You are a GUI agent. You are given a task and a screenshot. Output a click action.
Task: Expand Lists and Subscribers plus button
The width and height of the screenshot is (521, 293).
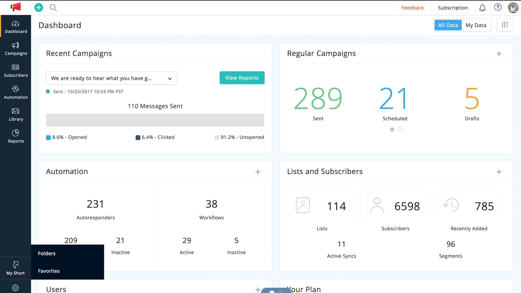tap(499, 172)
